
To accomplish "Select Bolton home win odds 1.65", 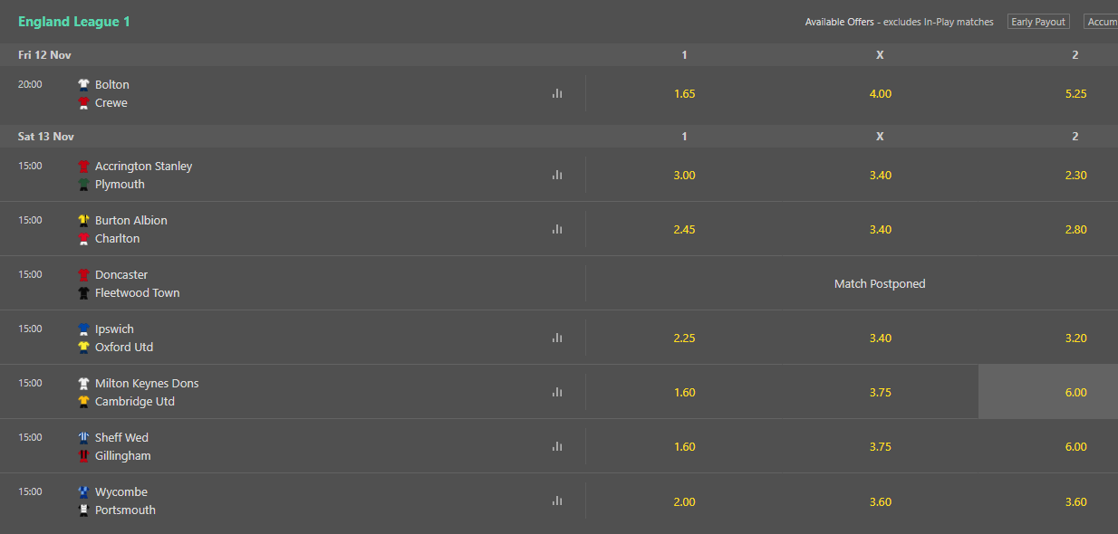I will pos(684,93).
